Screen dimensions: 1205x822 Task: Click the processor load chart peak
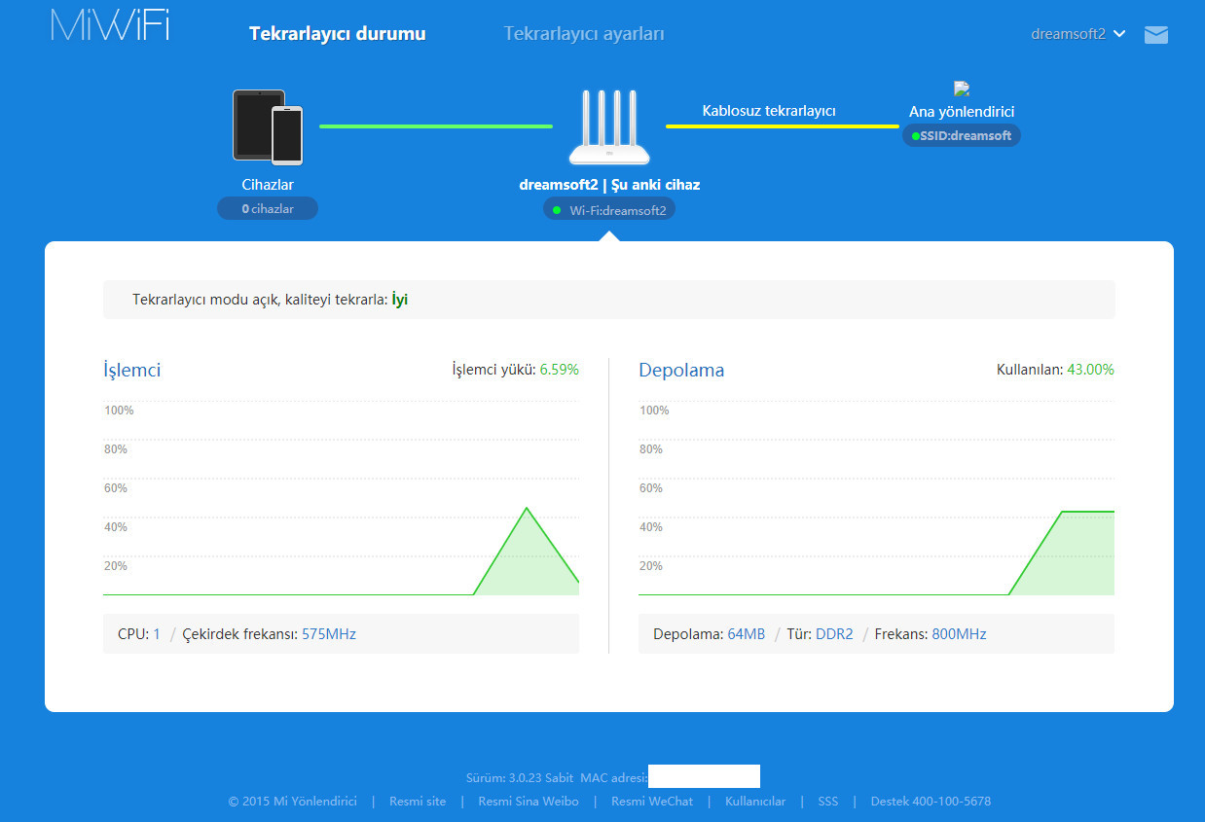pos(527,508)
